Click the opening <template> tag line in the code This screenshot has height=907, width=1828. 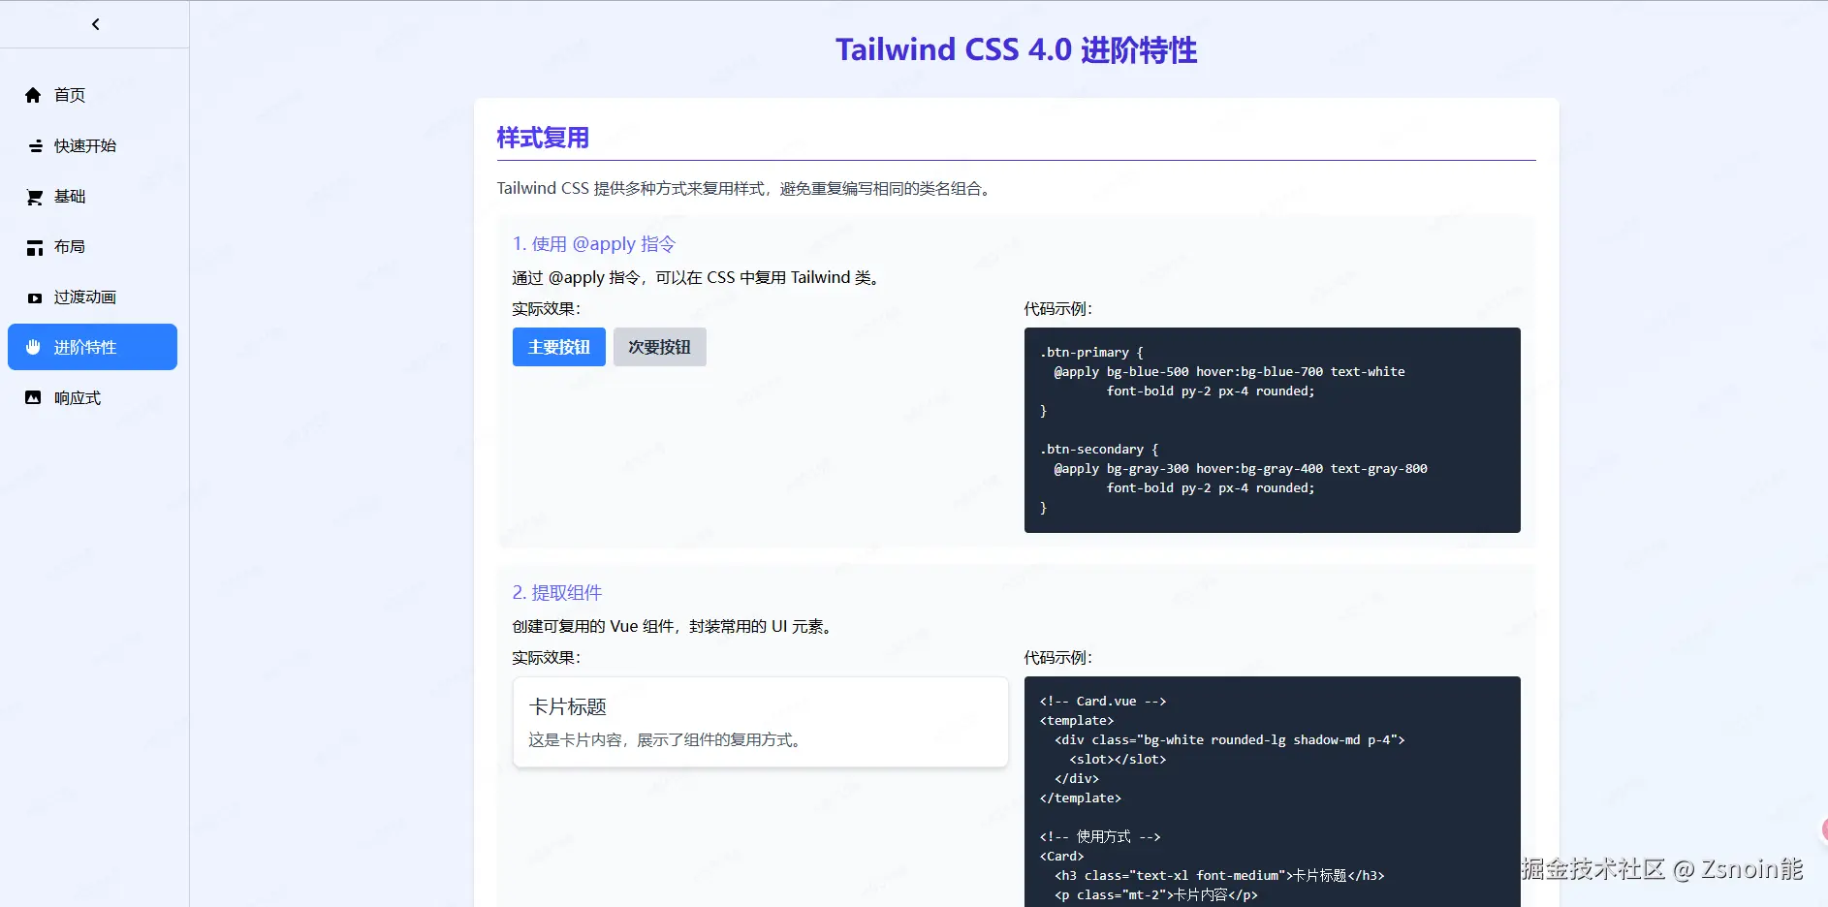pyautogui.click(x=1077, y=721)
